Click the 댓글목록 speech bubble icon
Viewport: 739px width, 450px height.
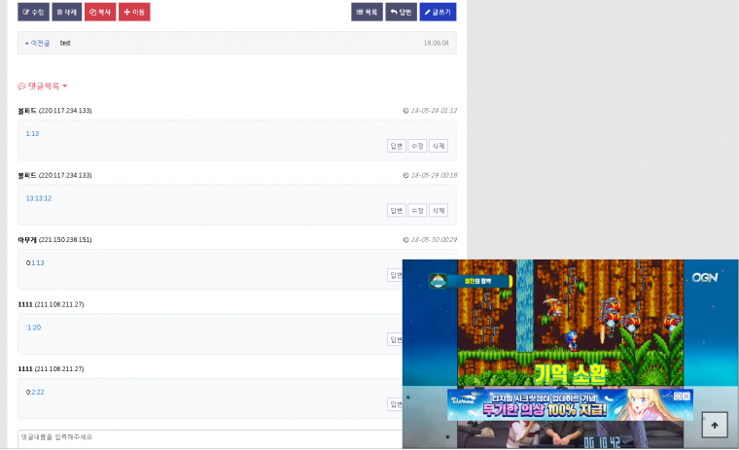click(x=21, y=87)
